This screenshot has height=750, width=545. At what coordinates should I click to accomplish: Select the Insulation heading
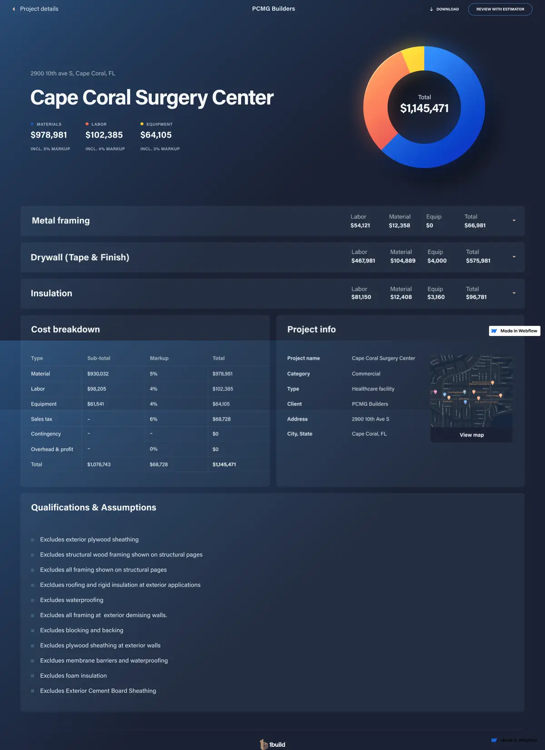[x=51, y=293]
